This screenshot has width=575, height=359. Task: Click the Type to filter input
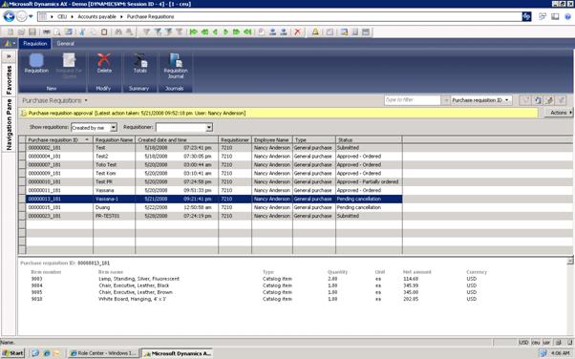[412, 99]
